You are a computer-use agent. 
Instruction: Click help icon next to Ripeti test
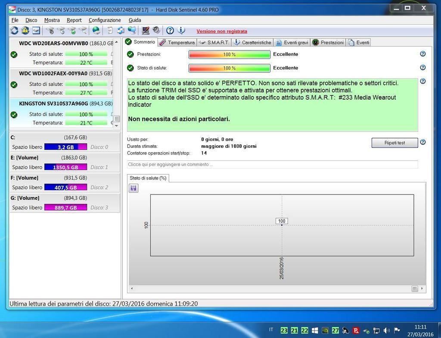(422, 142)
